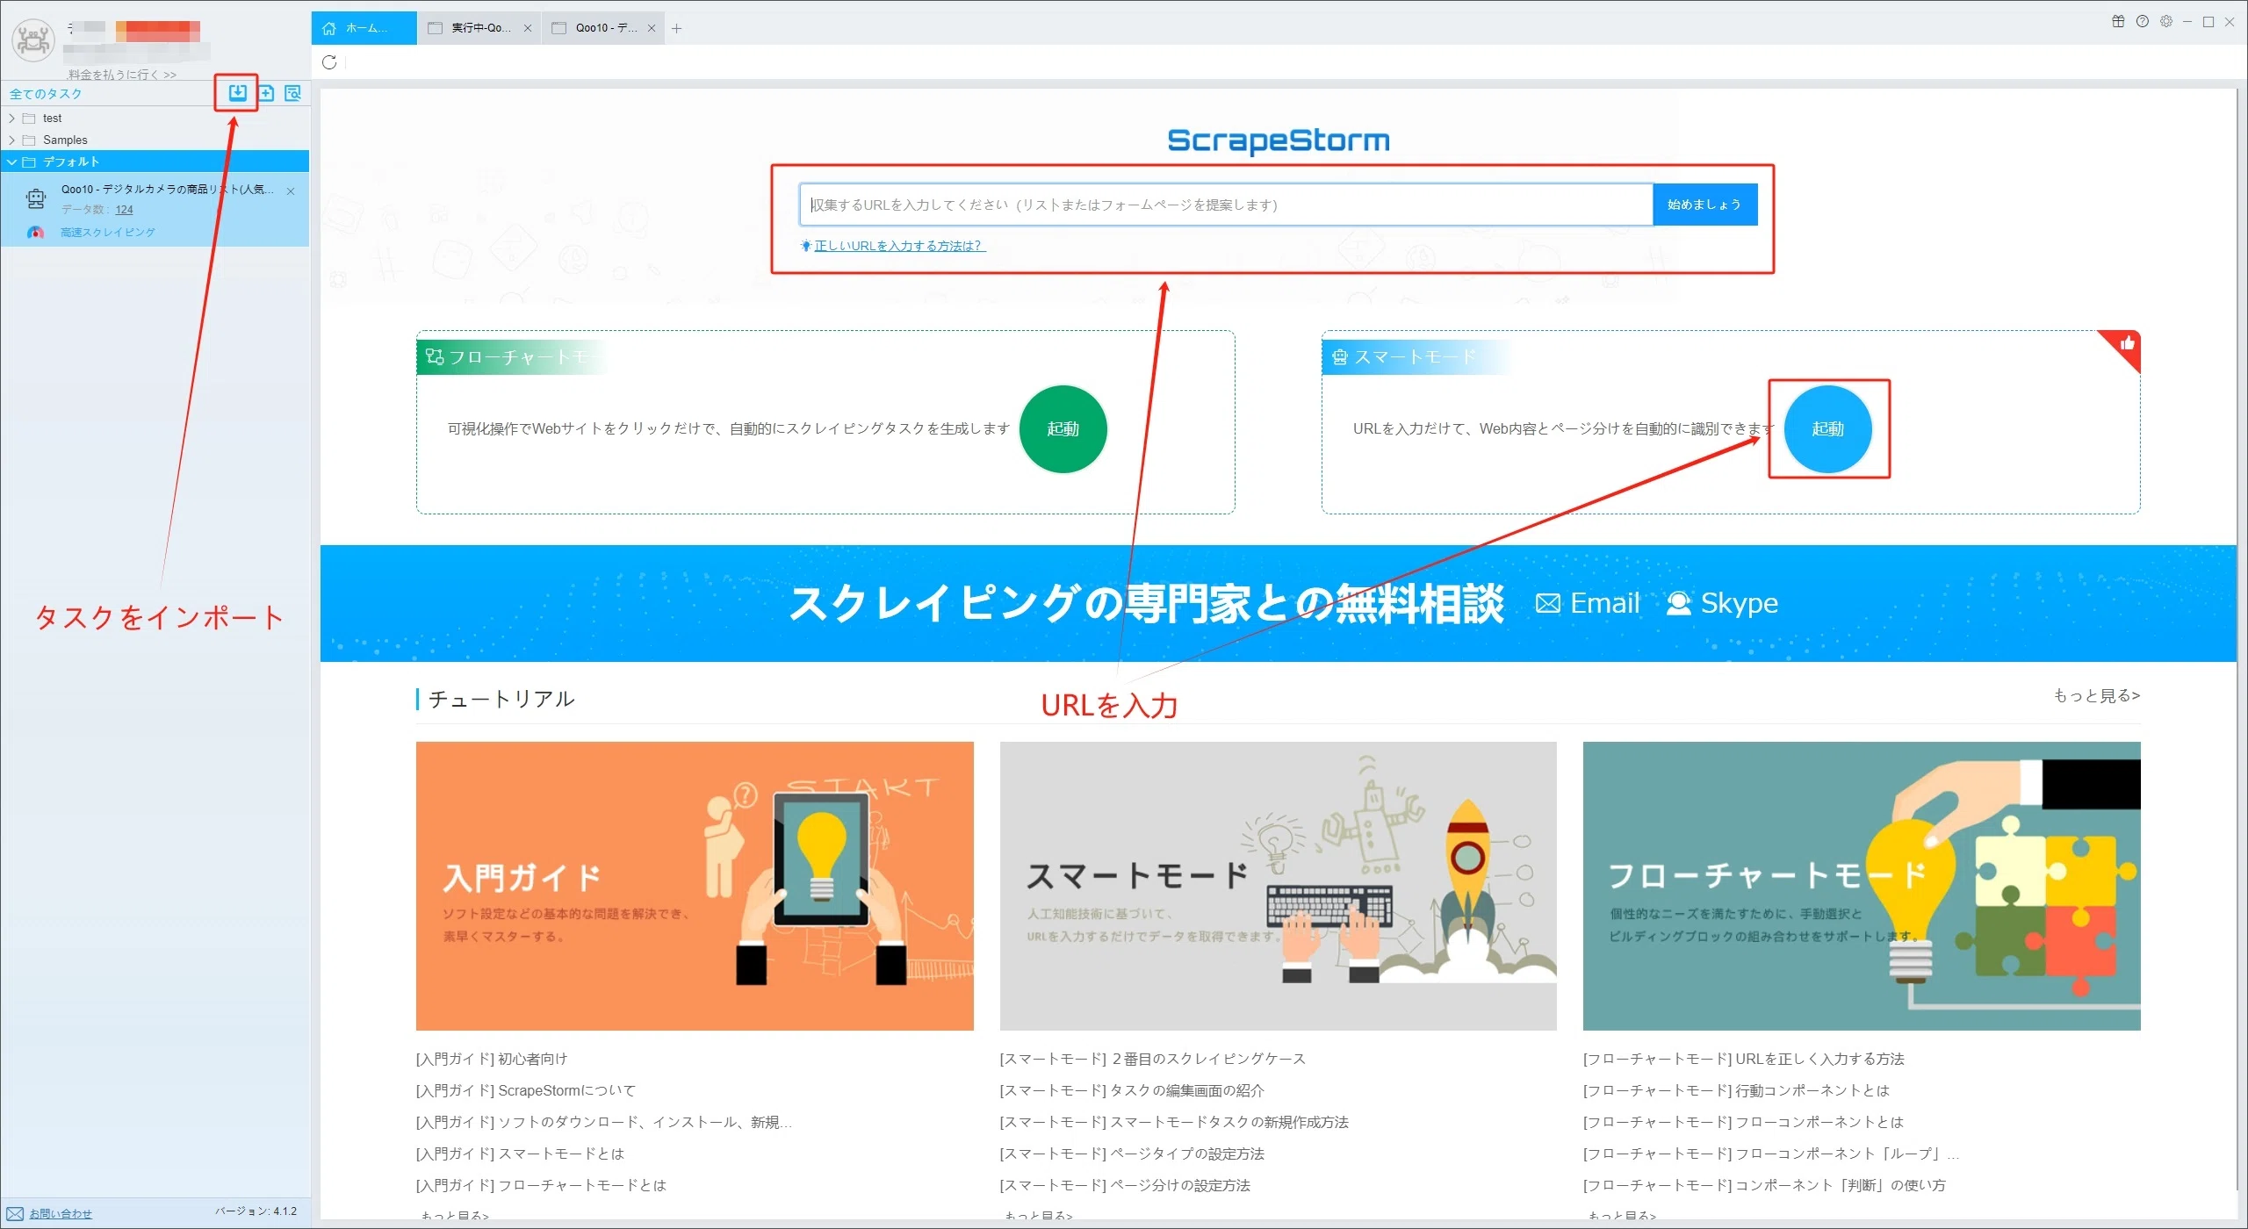Viewport: 2248px width, 1229px height.
Task: Open the gift icon in title bar
Action: tap(2118, 22)
